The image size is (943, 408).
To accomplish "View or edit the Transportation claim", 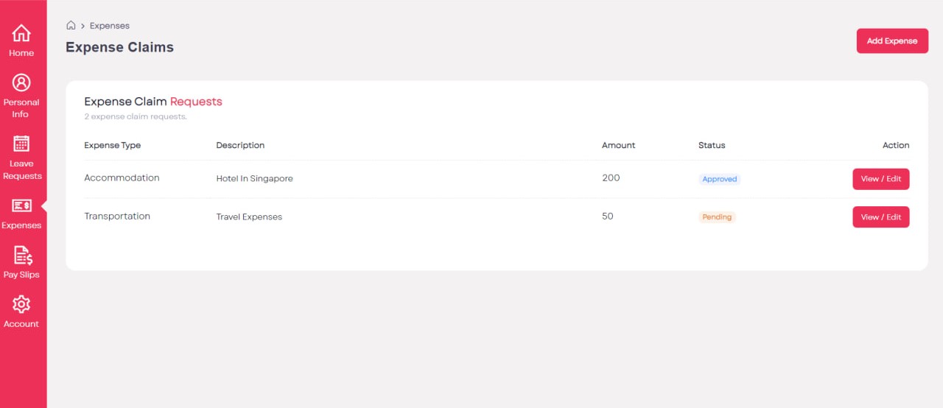I will coord(881,217).
